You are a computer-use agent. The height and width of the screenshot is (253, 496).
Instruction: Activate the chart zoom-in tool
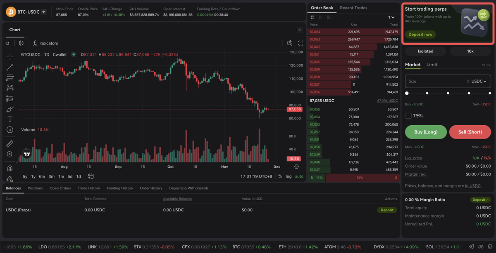10,154
